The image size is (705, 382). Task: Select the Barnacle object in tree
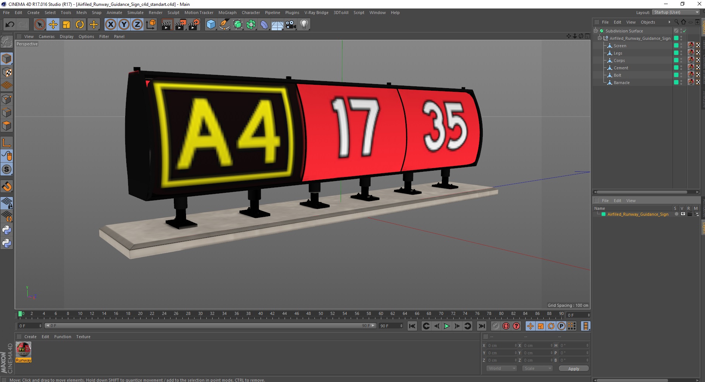coord(622,83)
